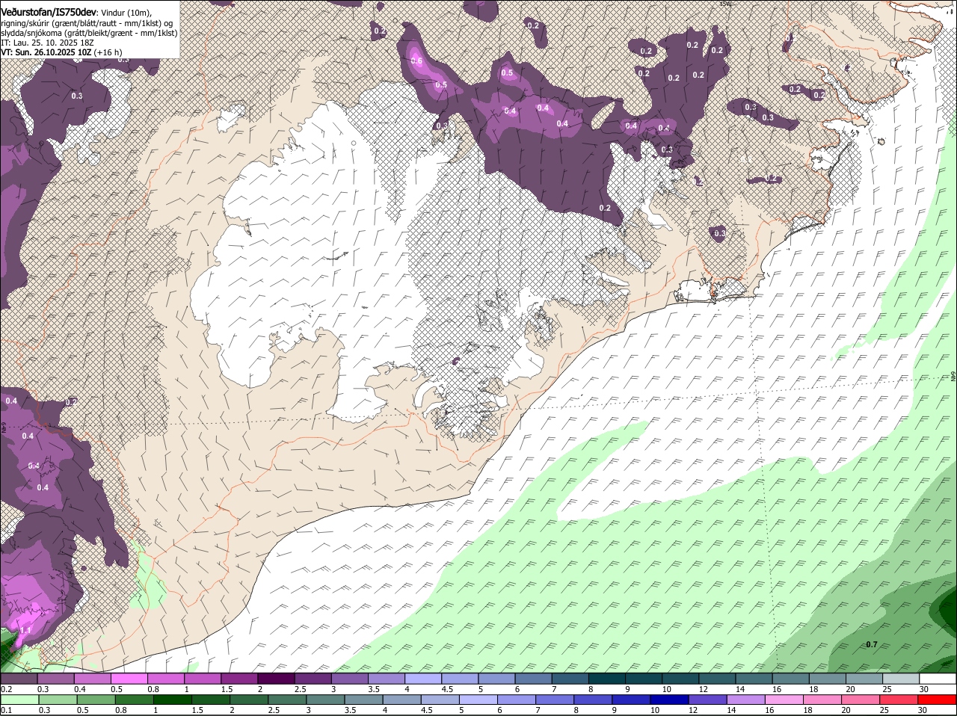Select the purple swatch between 2.5 and 3 in snow scale
Image resolution: width=957 pixels, height=716 pixels.
(x=313, y=679)
